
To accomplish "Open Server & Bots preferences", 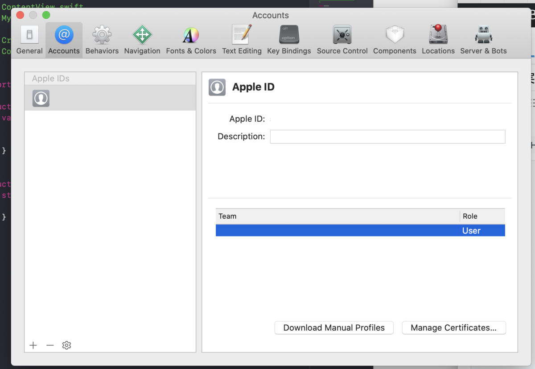I will coord(483,40).
